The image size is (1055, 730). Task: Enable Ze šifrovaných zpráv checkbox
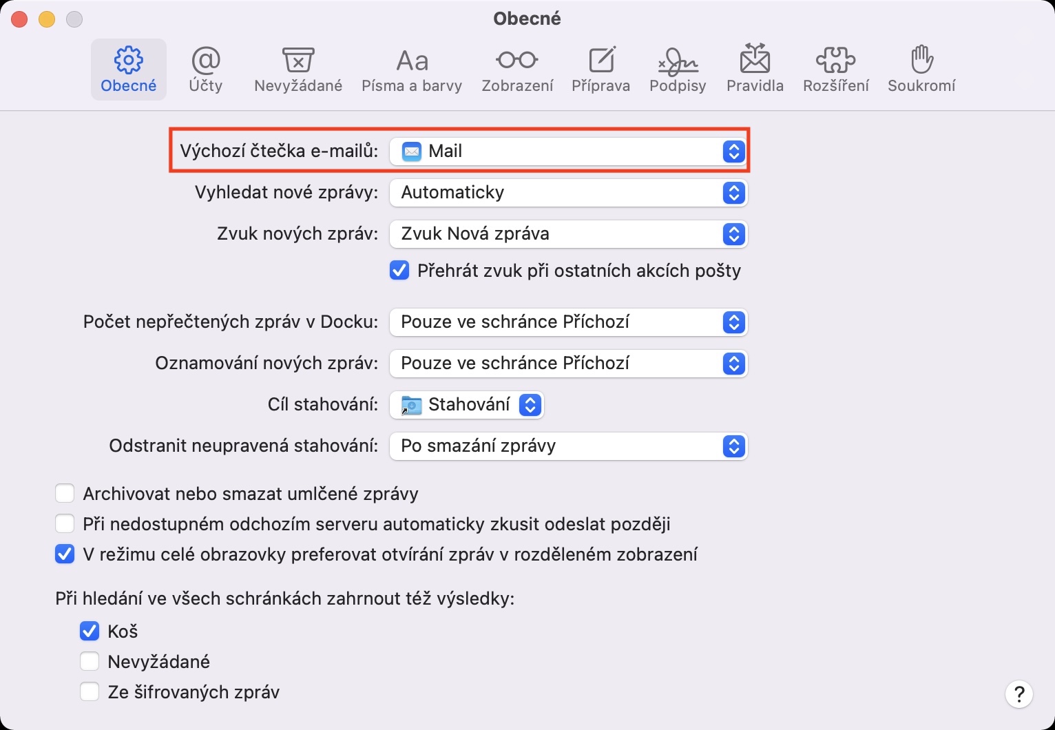(x=90, y=692)
